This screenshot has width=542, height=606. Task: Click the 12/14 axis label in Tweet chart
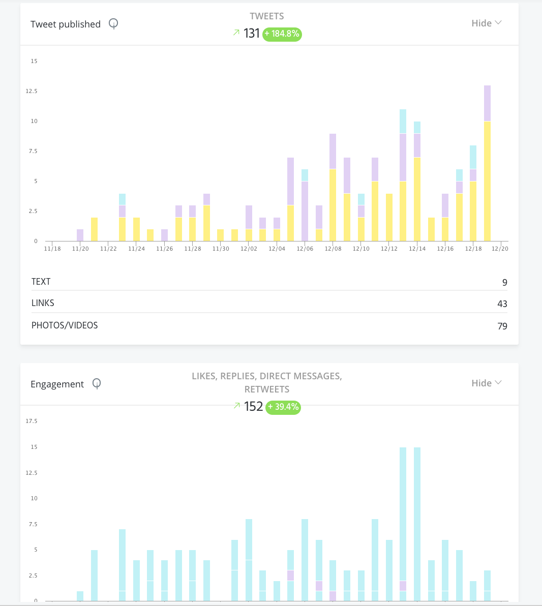pyautogui.click(x=417, y=249)
